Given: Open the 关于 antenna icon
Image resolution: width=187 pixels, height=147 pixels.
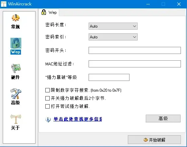Looking at the screenshot, I should 16,119.
